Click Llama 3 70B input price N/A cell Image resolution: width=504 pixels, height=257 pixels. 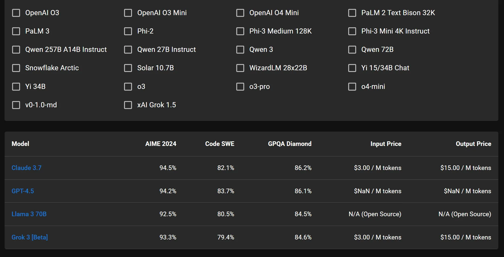pyautogui.click(x=375, y=214)
